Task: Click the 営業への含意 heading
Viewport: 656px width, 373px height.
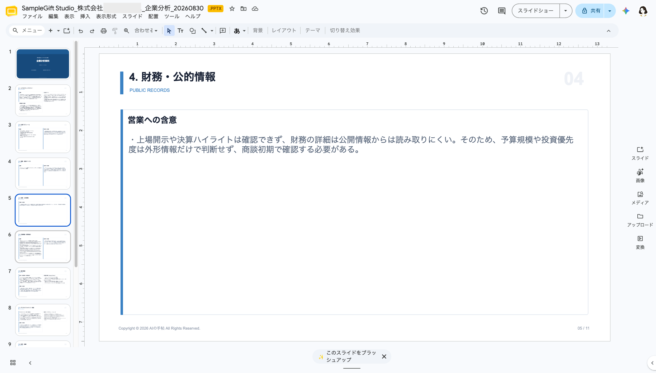Action: coord(152,120)
